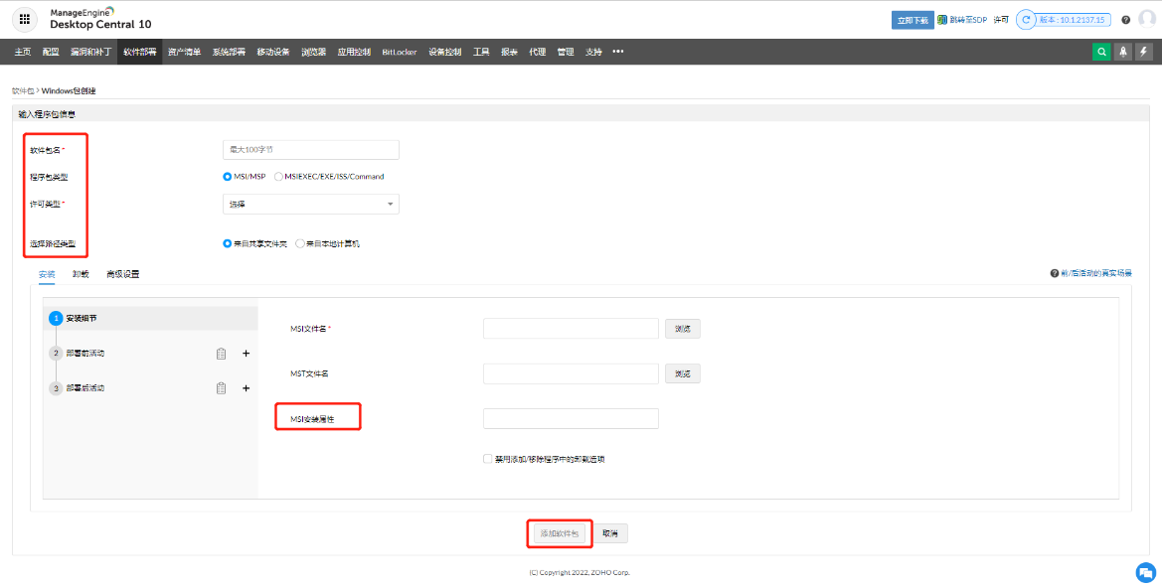Open the user profile avatar
This screenshot has height=588, width=1162.
pos(1146,20)
